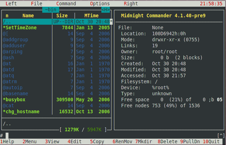Click the 4Edit function key

(75, 142)
